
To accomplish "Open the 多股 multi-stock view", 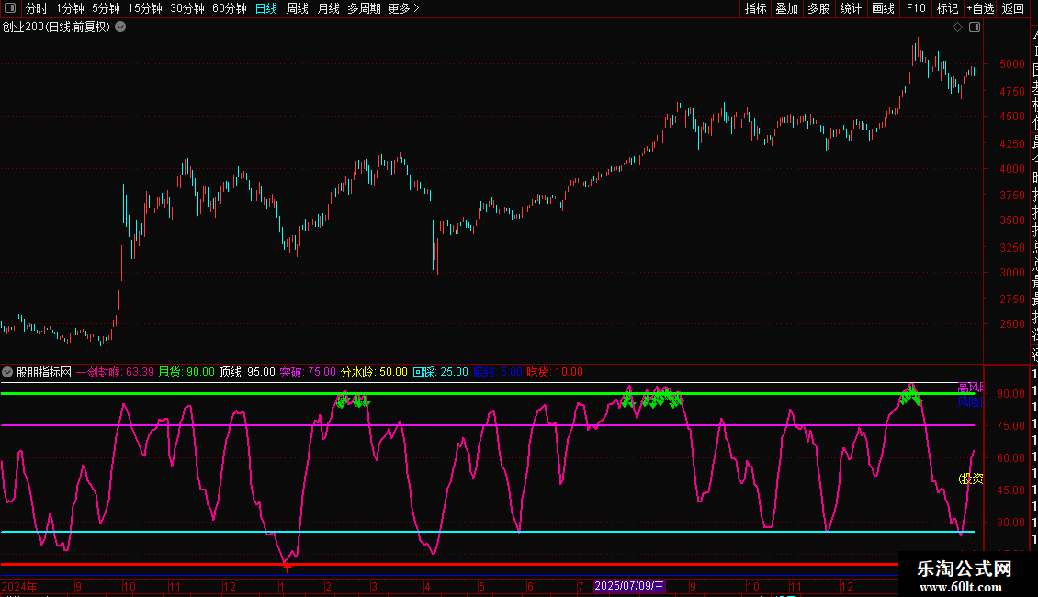I will tap(818, 8).
